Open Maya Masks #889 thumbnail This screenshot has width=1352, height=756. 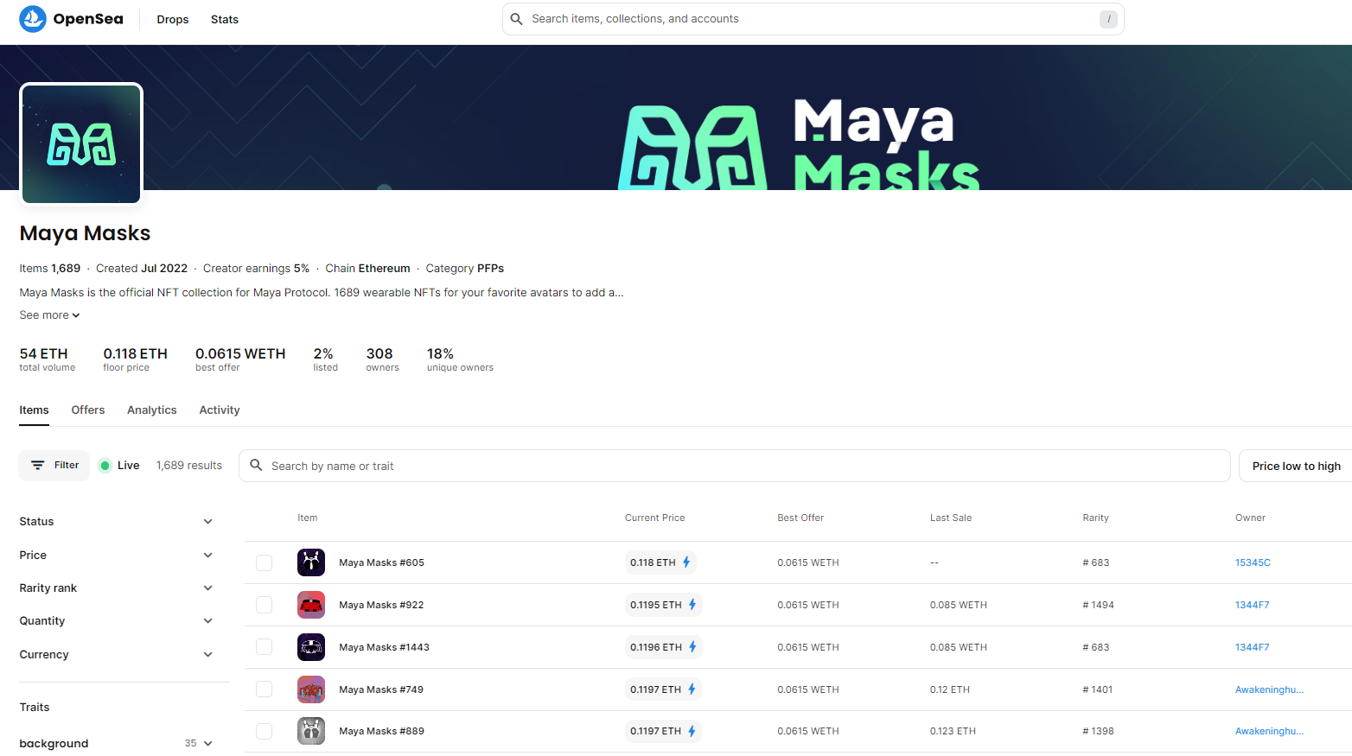point(311,731)
